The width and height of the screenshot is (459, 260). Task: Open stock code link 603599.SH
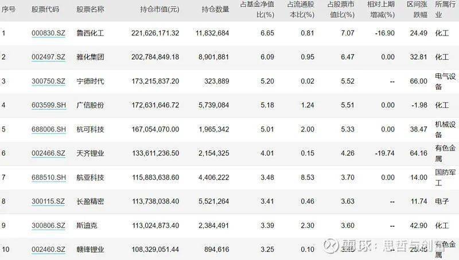(x=48, y=105)
